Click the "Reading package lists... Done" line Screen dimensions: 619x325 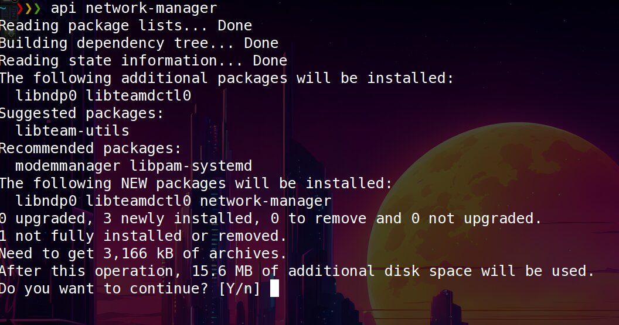point(126,26)
